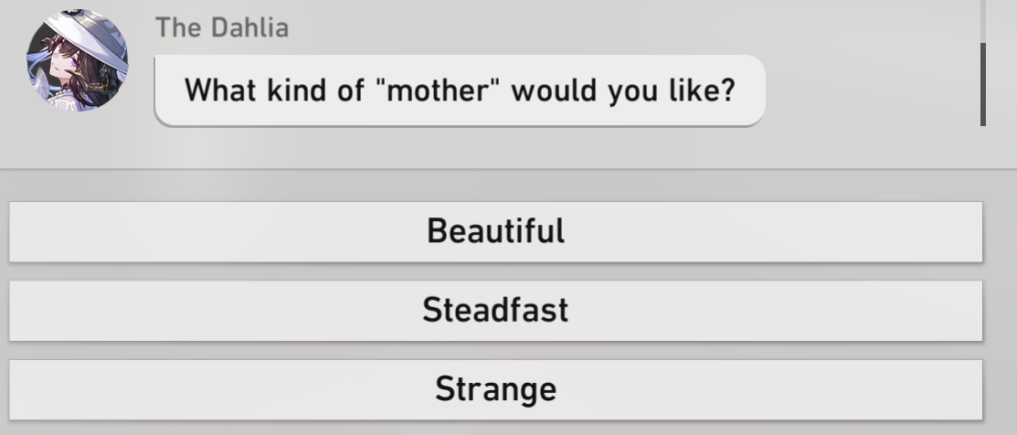
Task: Choose the "Beautiful" reply option
Action: [495, 232]
